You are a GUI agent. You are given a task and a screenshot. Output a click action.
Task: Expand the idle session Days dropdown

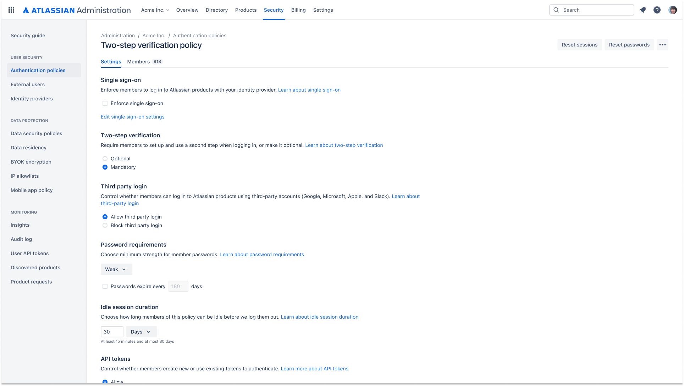[x=141, y=331]
